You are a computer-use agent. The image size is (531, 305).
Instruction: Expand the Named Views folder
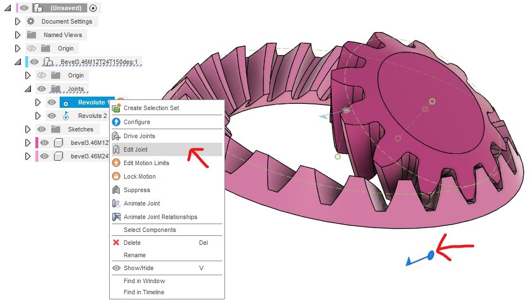click(x=17, y=35)
